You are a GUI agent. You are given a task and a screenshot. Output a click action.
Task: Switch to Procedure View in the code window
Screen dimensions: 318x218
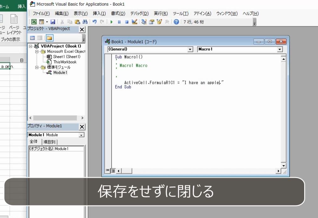click(107, 171)
